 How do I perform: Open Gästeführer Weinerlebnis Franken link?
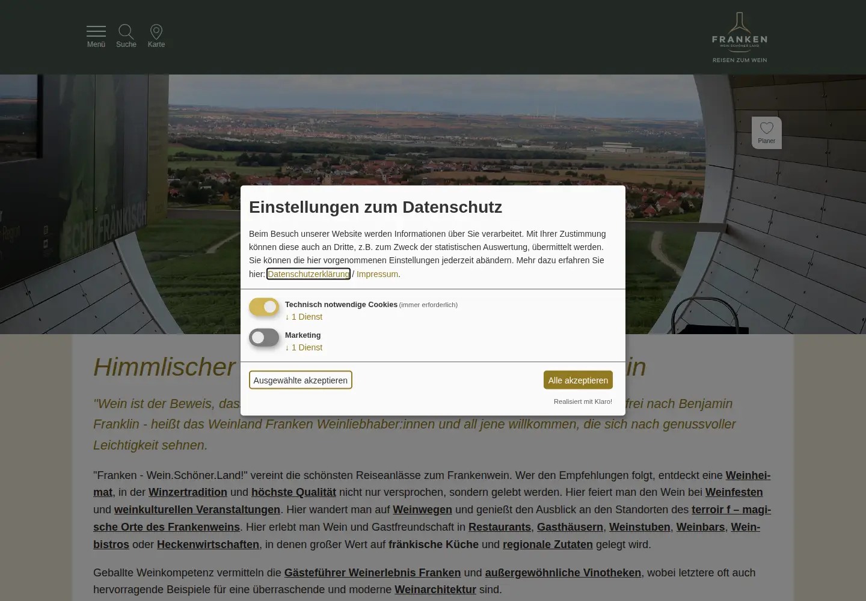pyautogui.click(x=372, y=573)
